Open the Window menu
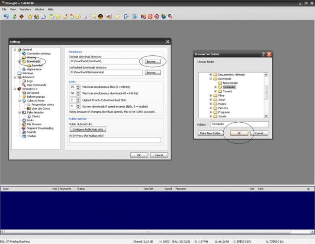This screenshot has width=315, height=244. pyautogui.click(x=39, y=9)
